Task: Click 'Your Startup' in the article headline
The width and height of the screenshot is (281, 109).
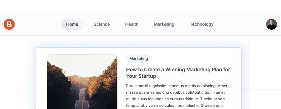Action: point(141,76)
